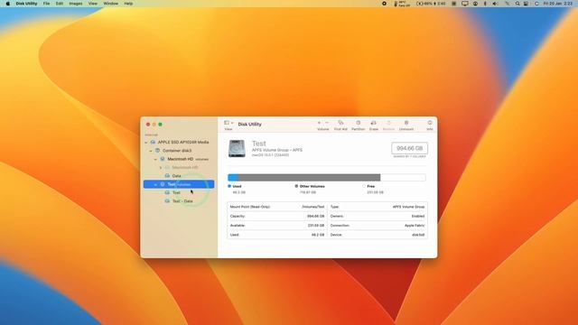Open the Edit menu
Image resolution: width=578 pixels, height=325 pixels.
click(x=60, y=4)
